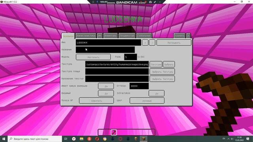Toggle the Intractable Да button

point(157,93)
